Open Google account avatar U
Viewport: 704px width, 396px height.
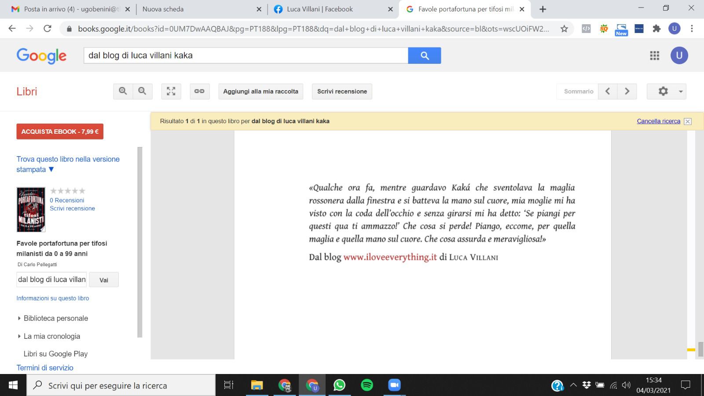(x=679, y=55)
